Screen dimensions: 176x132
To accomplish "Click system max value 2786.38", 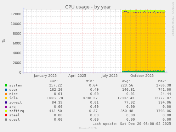I will coord(164,85).
